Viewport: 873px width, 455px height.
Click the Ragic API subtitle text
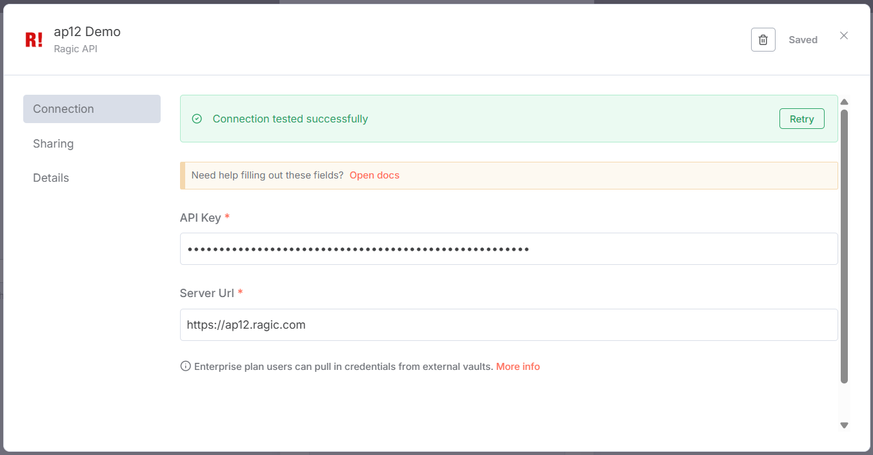point(75,49)
